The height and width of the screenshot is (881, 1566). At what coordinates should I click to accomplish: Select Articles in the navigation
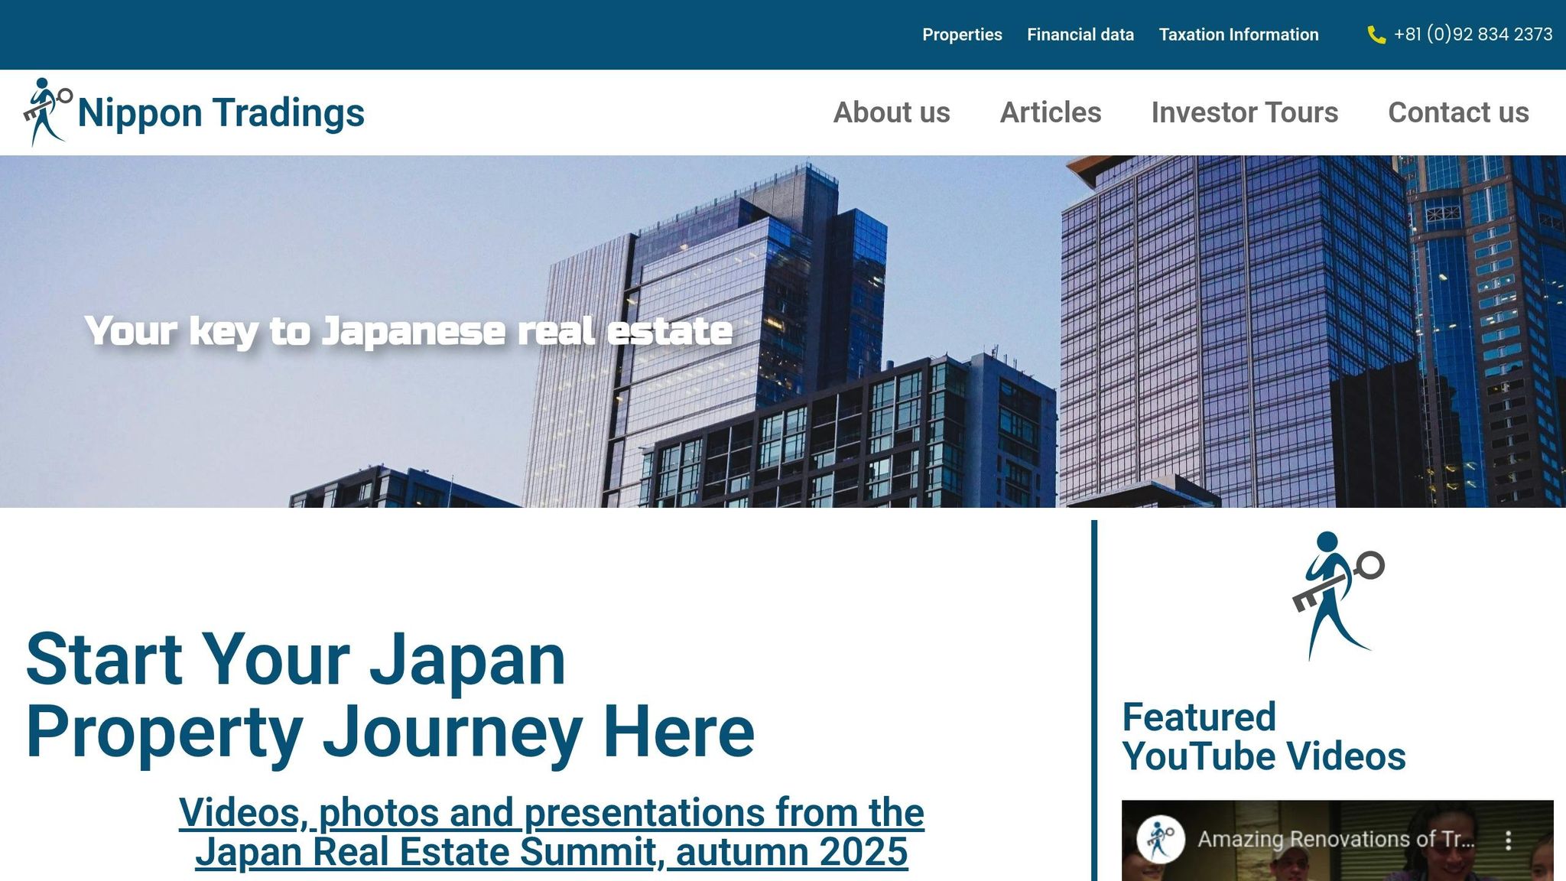click(1051, 112)
